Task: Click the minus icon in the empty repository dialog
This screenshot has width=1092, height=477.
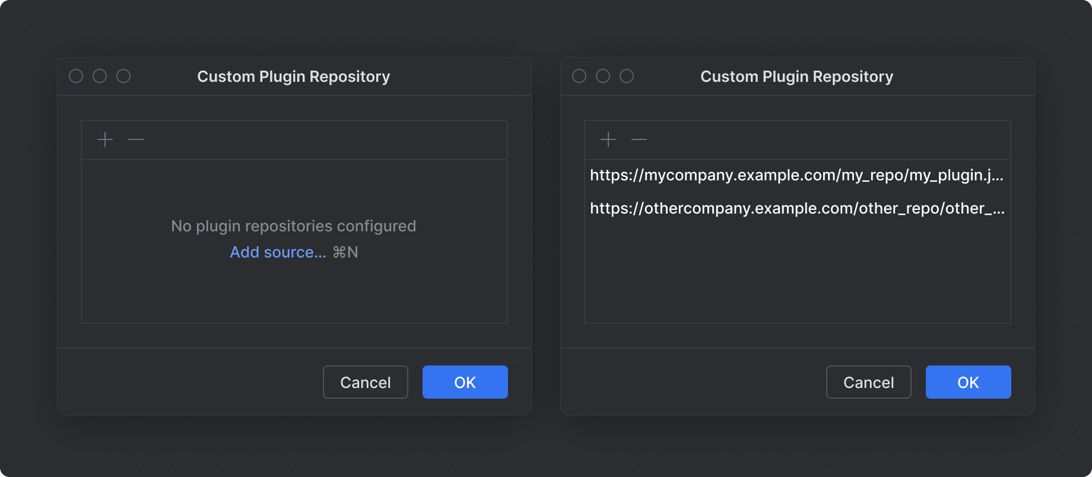Action: pyautogui.click(x=136, y=139)
